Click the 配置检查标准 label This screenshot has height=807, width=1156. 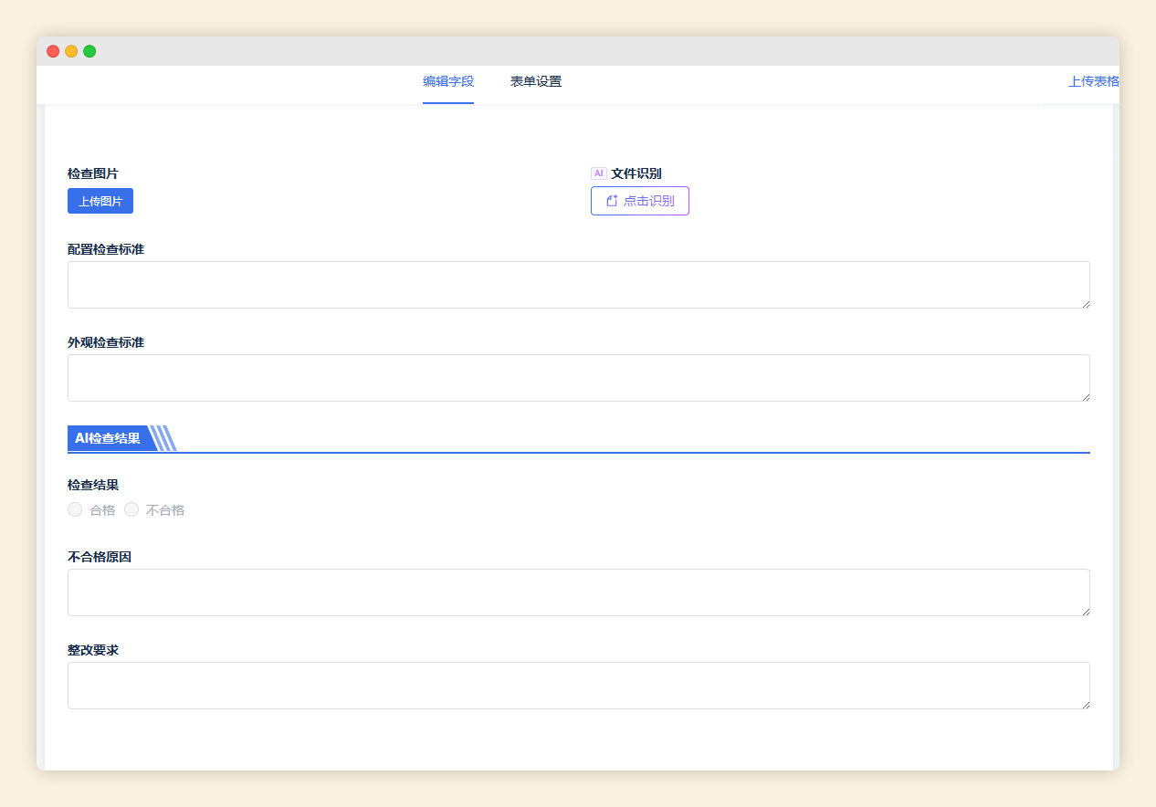[x=106, y=249]
